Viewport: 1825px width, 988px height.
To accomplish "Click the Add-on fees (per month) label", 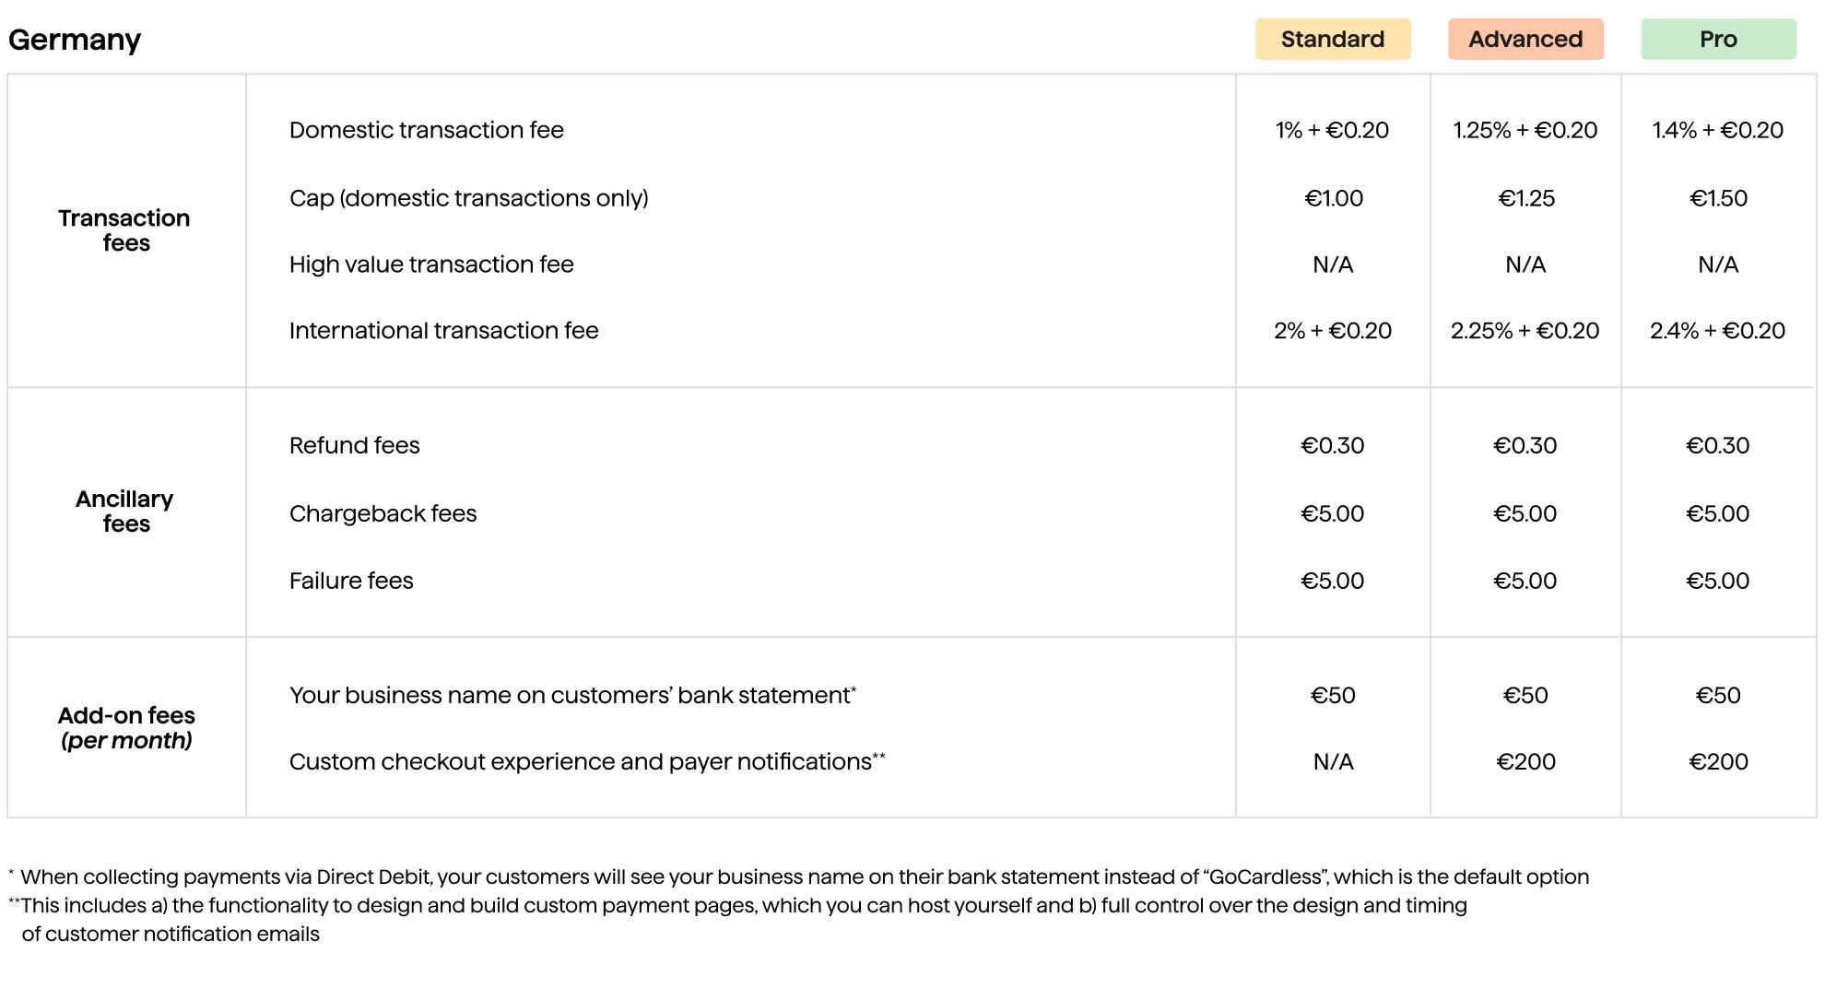I will pyautogui.click(x=126, y=728).
